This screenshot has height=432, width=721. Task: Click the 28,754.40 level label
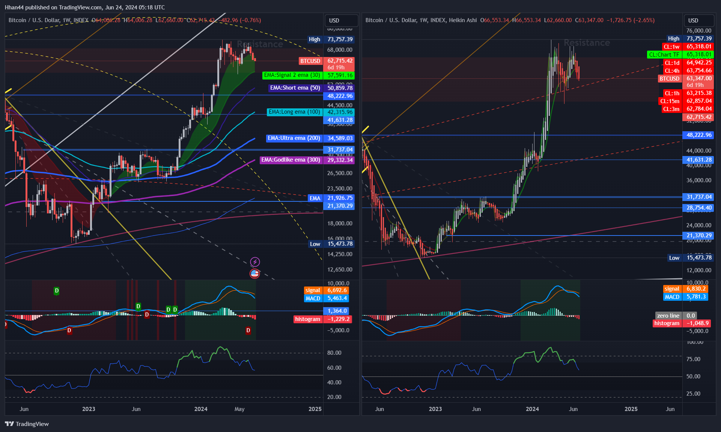698,208
